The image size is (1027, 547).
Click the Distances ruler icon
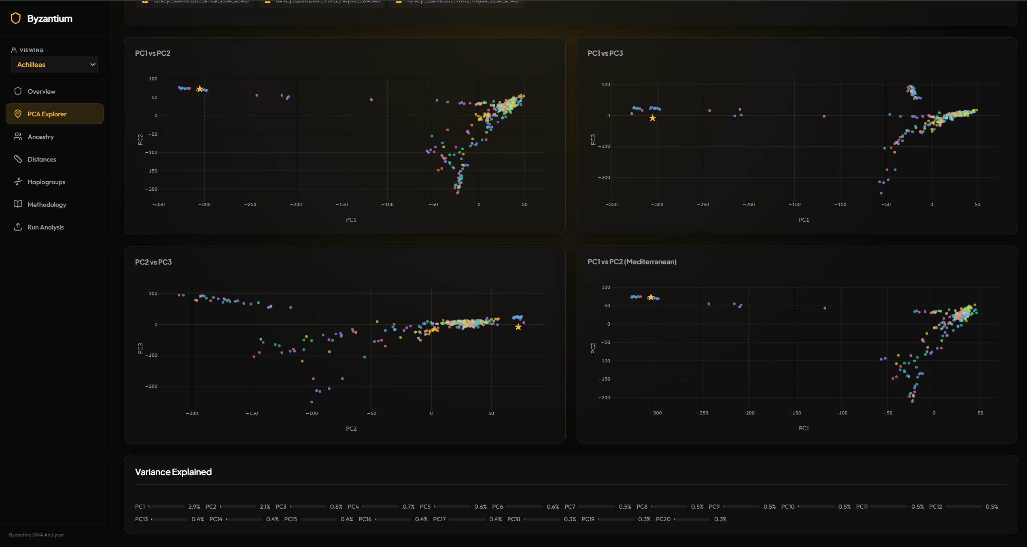(x=18, y=159)
